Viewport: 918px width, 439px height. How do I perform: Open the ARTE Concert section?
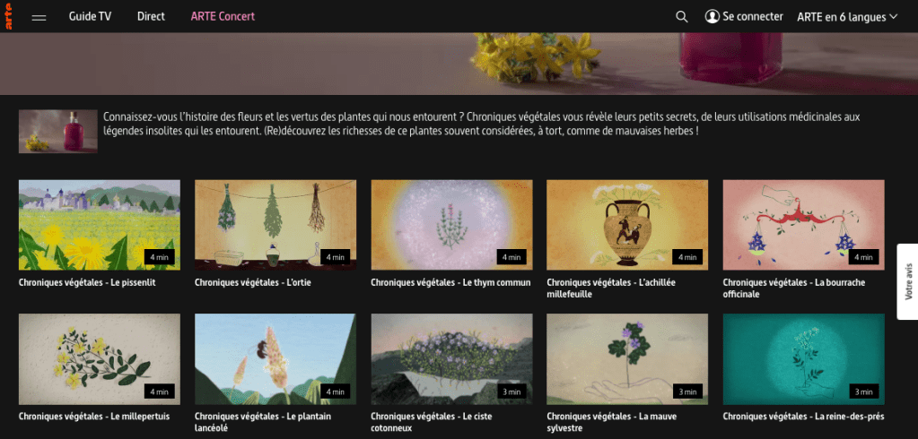[223, 16]
